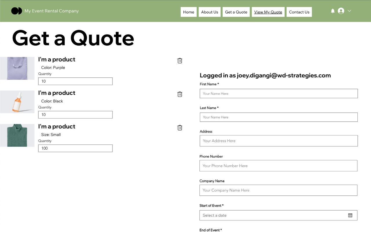Open the calendar picker for Start of Event
The width and height of the screenshot is (371, 232).
click(x=350, y=215)
